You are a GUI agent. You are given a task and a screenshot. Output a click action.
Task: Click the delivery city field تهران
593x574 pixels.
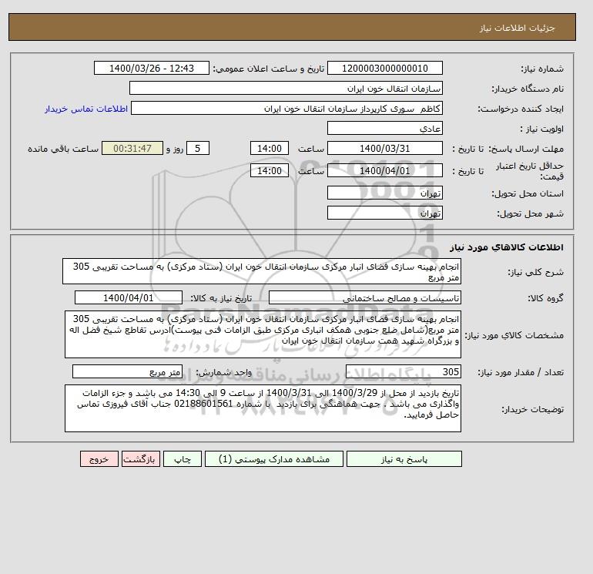(x=384, y=213)
